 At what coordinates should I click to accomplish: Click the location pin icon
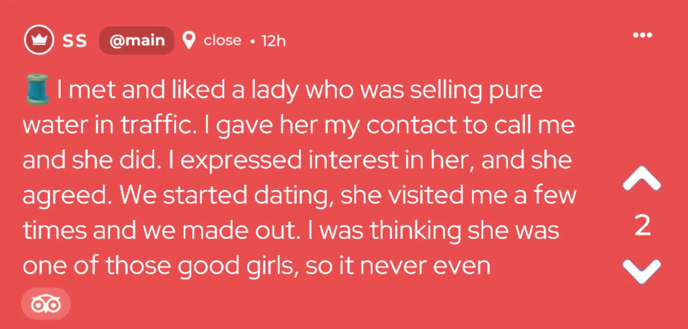tap(189, 40)
